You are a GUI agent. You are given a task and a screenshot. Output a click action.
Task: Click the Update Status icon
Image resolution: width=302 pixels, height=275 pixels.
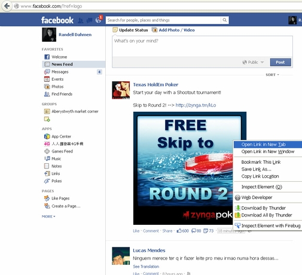115,30
